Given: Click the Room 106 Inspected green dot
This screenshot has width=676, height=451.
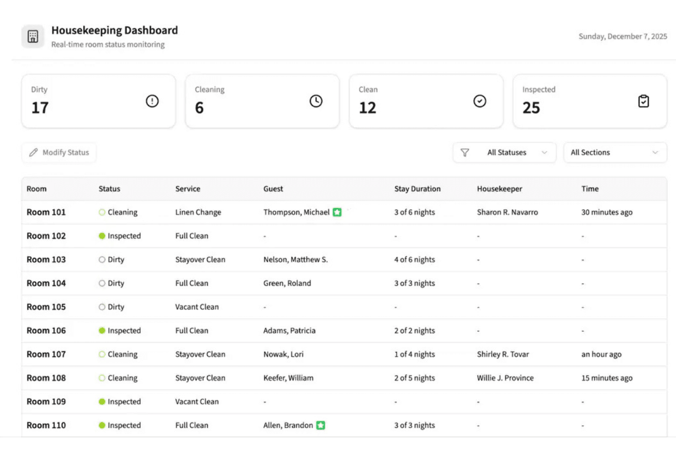Looking at the screenshot, I should (x=102, y=330).
